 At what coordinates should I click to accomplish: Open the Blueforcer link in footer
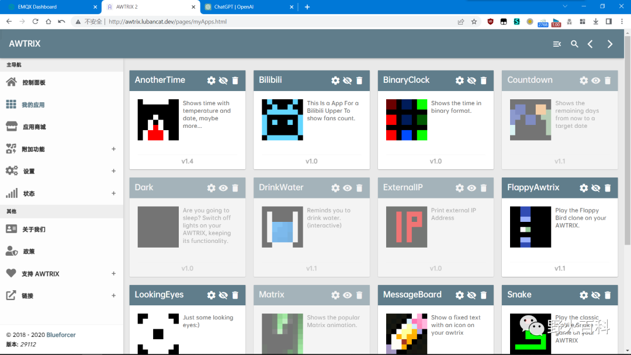[61, 335]
